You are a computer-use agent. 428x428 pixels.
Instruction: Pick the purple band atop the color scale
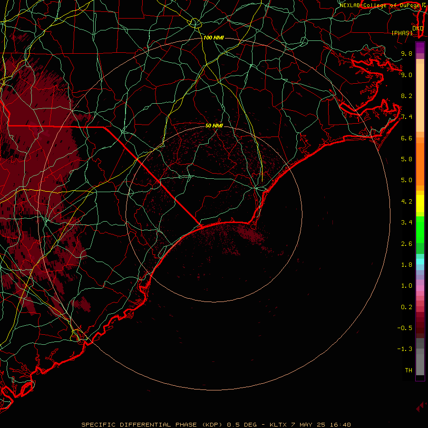420,48
